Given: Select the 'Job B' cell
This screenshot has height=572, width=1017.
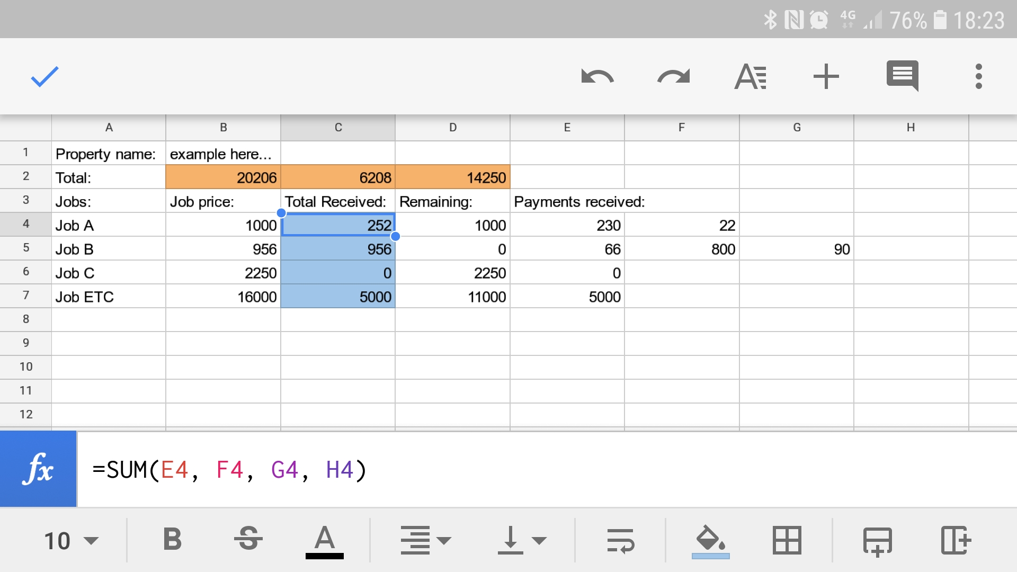Looking at the screenshot, I should 109,248.
